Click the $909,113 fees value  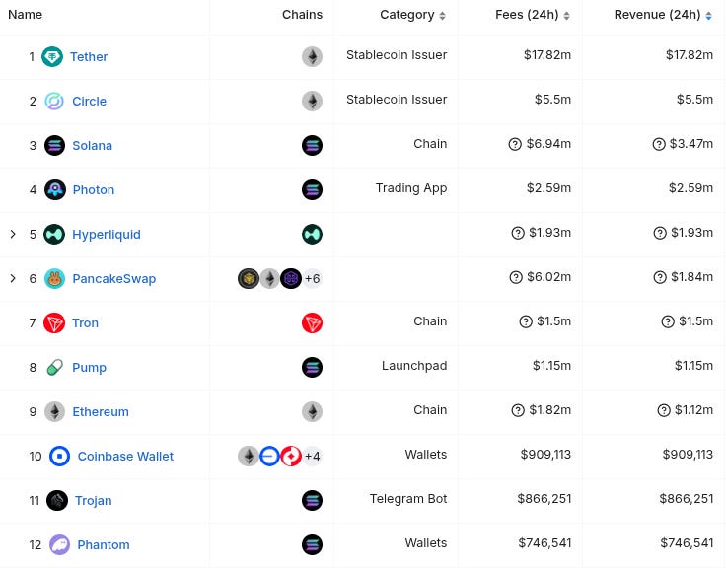[545, 455]
